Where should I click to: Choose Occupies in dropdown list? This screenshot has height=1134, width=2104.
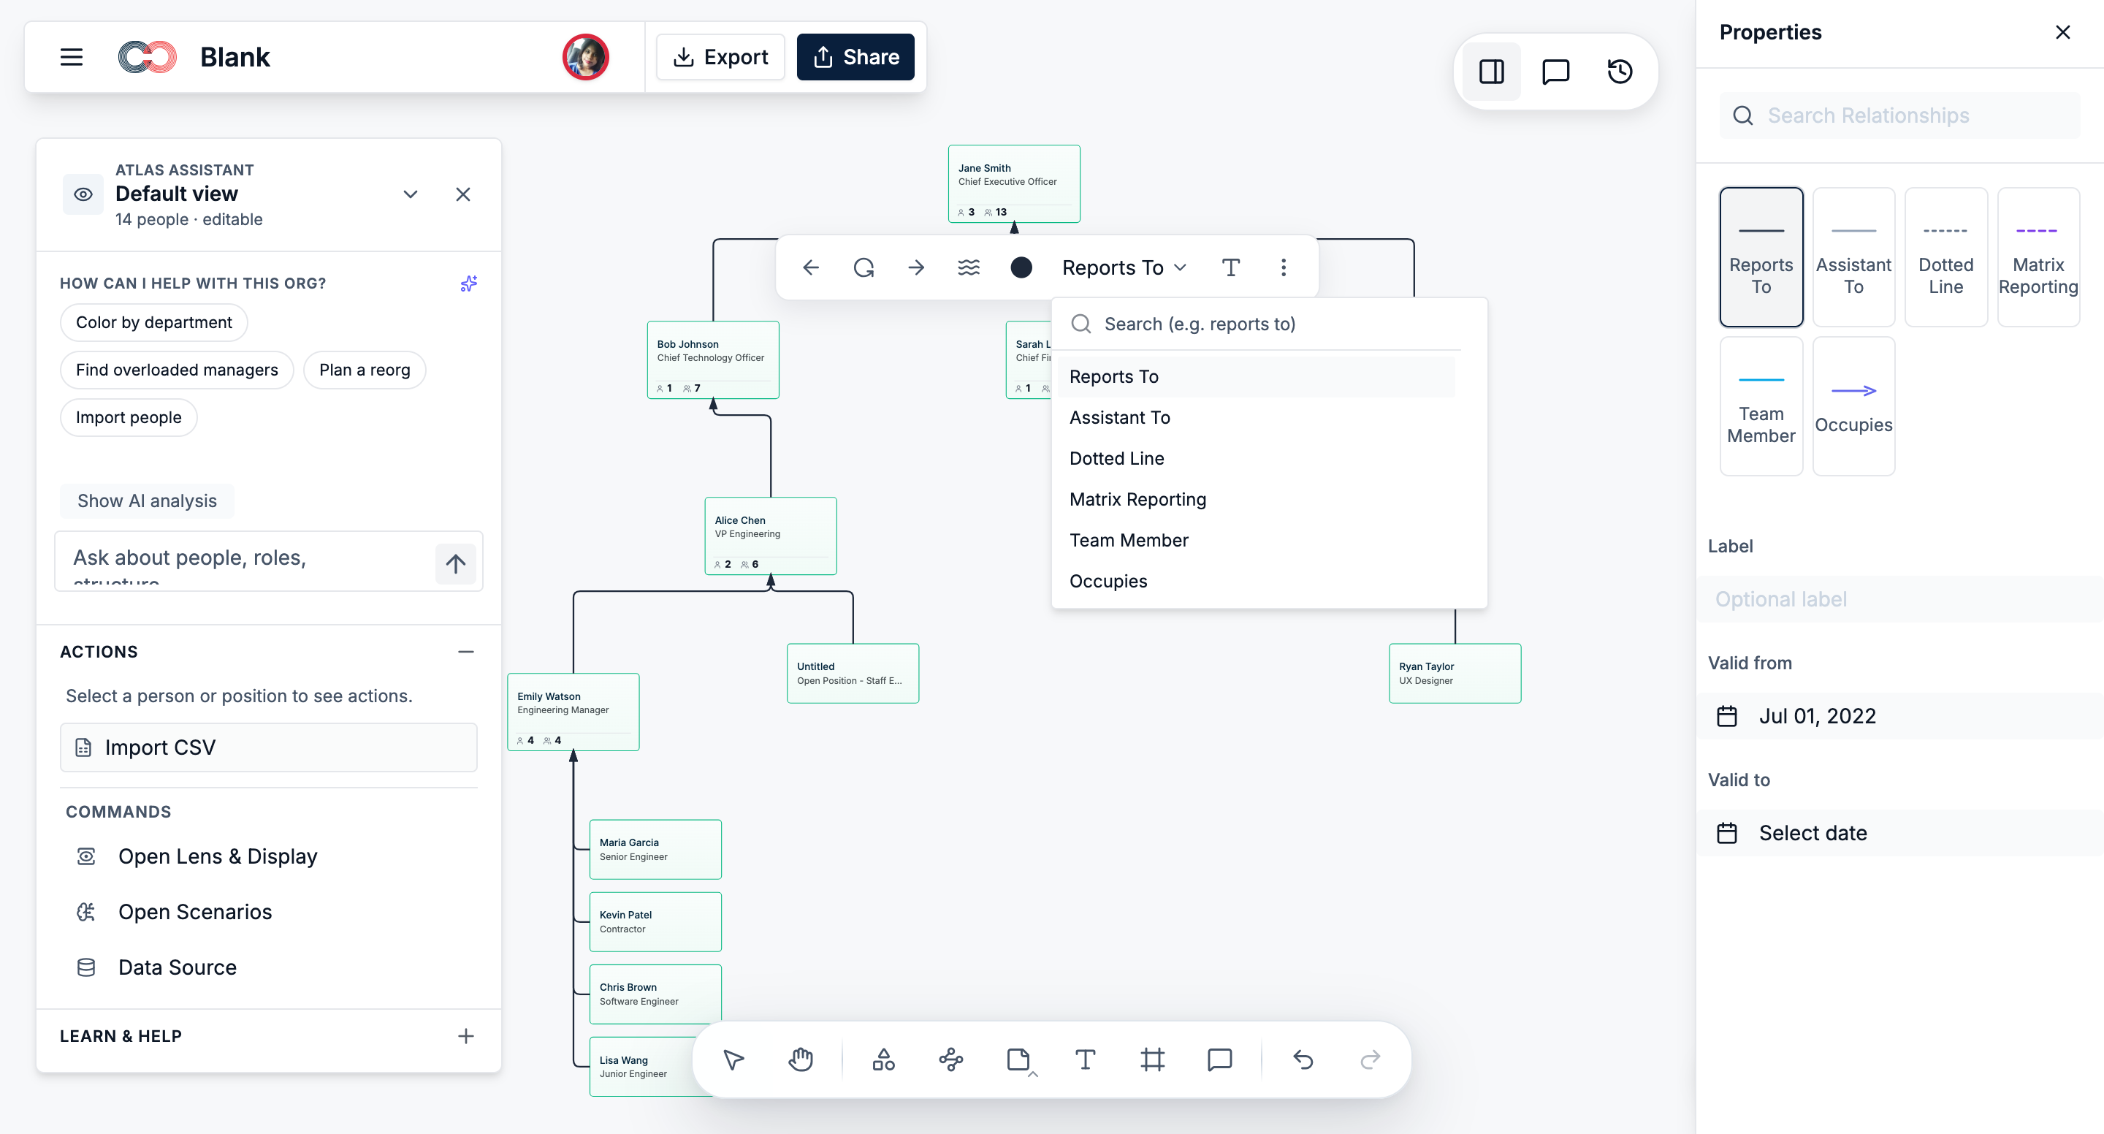[1257, 581]
